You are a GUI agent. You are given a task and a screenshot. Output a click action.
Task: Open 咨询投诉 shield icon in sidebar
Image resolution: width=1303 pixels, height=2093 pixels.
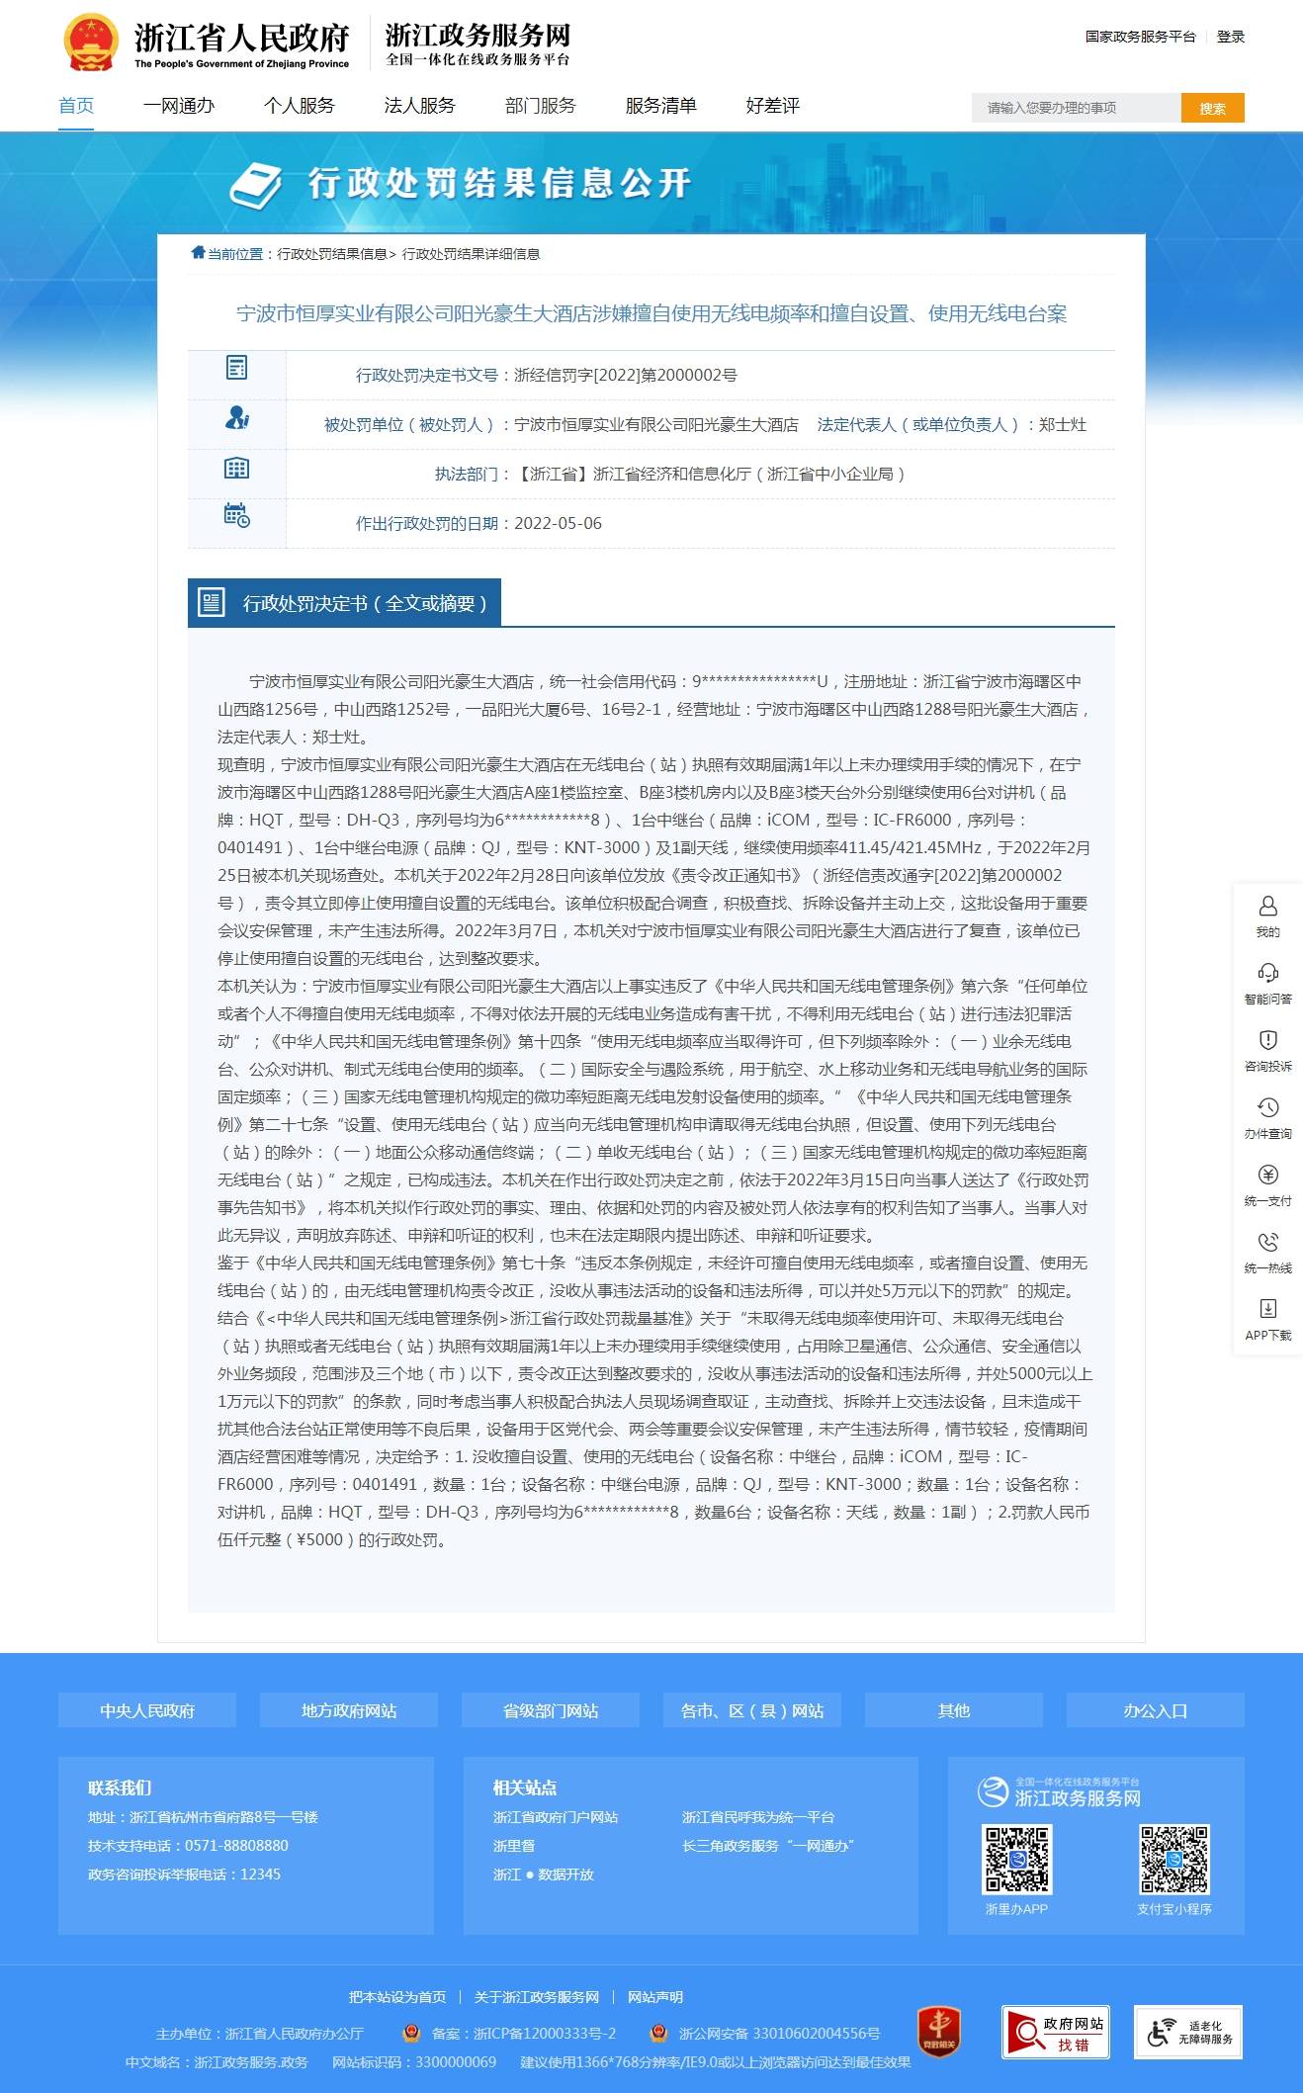[1267, 1040]
